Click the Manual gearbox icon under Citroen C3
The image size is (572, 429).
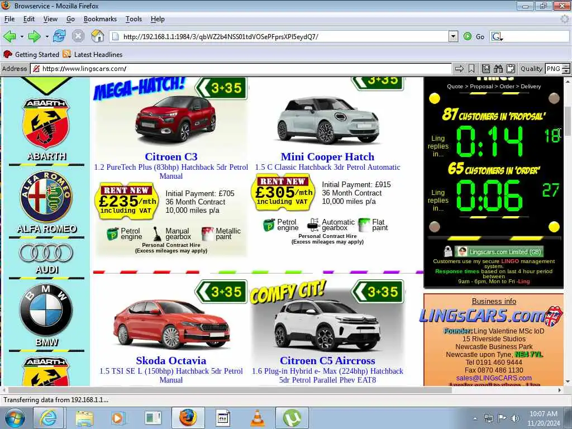click(x=157, y=234)
